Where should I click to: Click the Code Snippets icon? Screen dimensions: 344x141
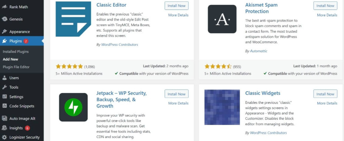click(4, 106)
